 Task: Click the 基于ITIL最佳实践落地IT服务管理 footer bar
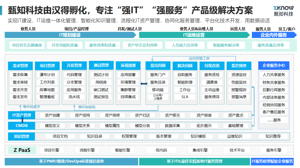coord(194,161)
